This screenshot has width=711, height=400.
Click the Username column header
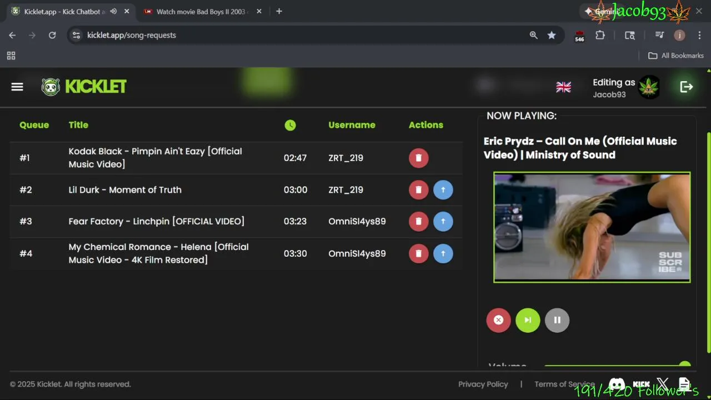[352, 125]
